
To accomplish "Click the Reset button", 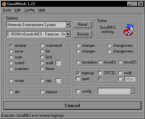I will [x=83, y=25].
